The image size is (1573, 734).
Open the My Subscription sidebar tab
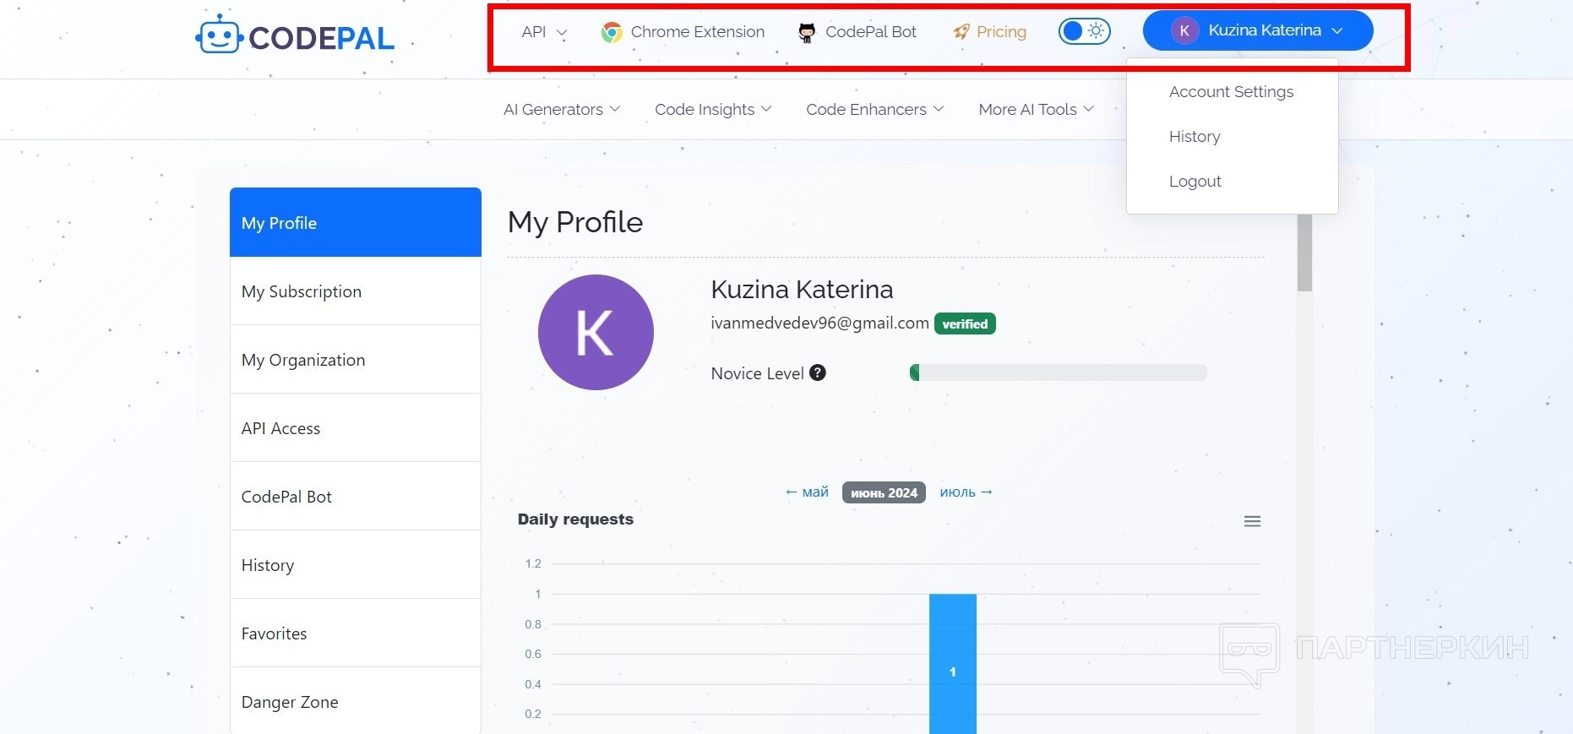(x=356, y=291)
